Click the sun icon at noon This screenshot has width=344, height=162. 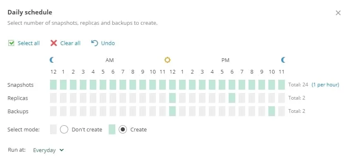[x=167, y=60]
